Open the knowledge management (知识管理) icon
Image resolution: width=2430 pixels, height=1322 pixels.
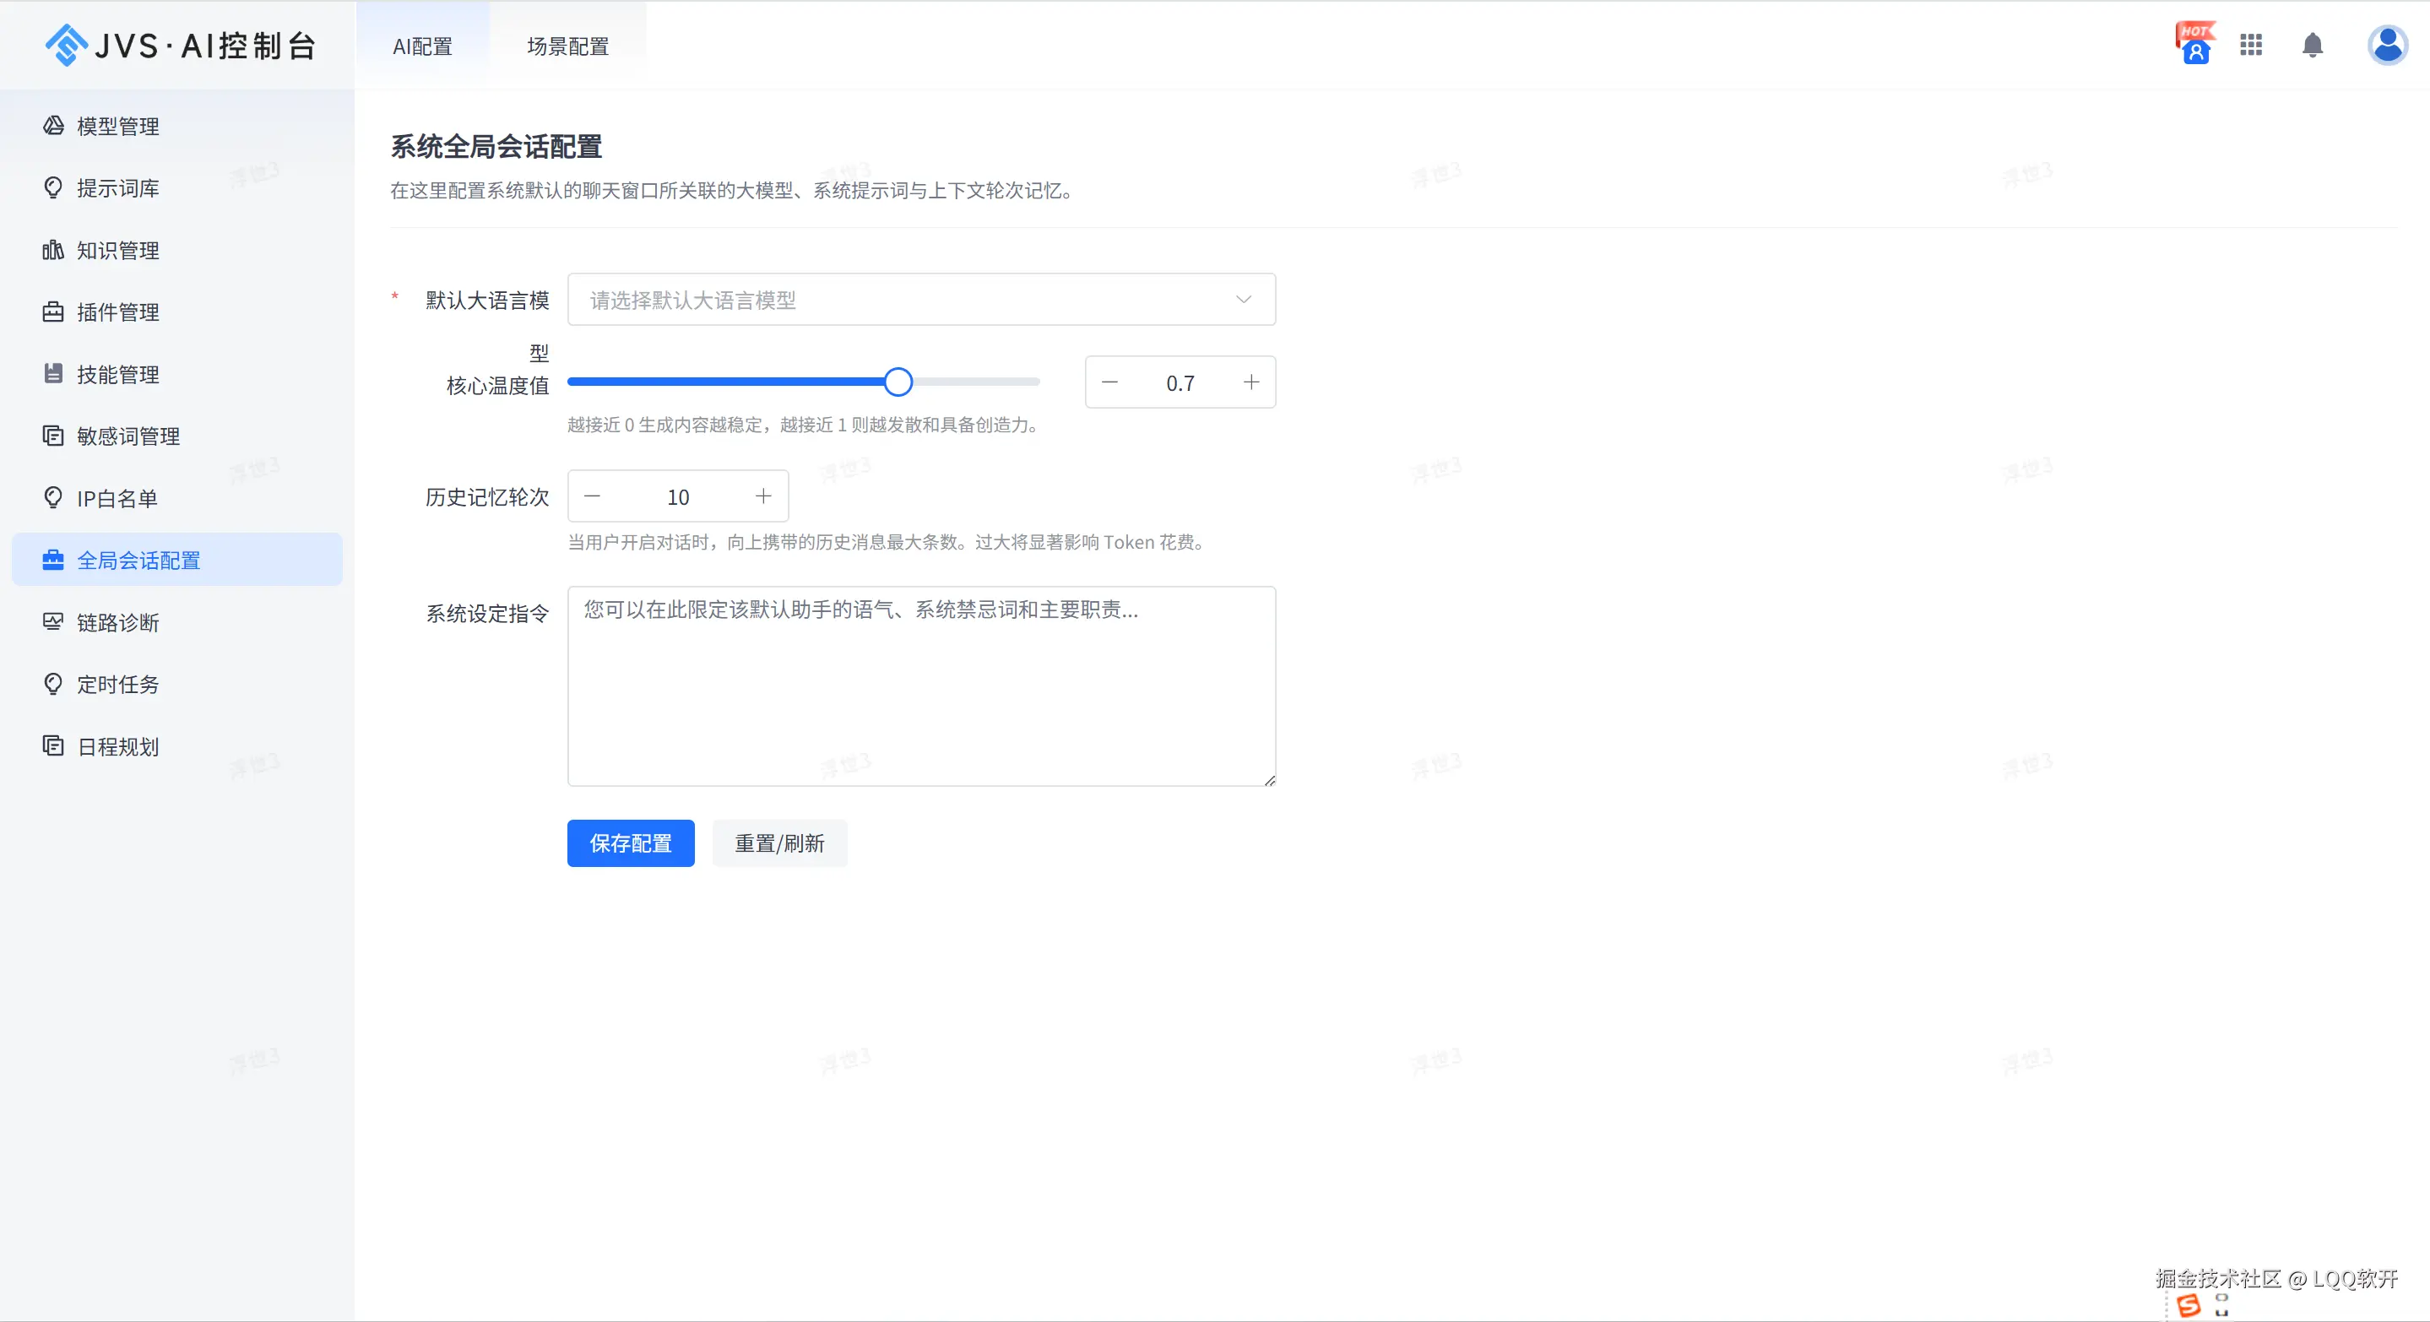coord(53,250)
